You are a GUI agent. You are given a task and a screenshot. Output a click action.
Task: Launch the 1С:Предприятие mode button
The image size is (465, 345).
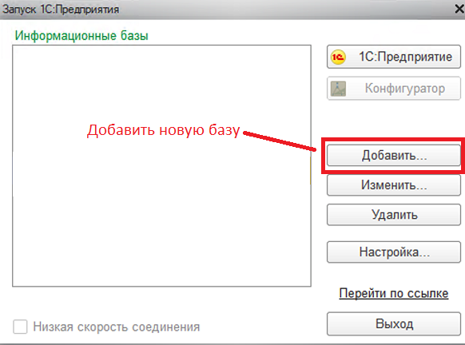pyautogui.click(x=394, y=57)
